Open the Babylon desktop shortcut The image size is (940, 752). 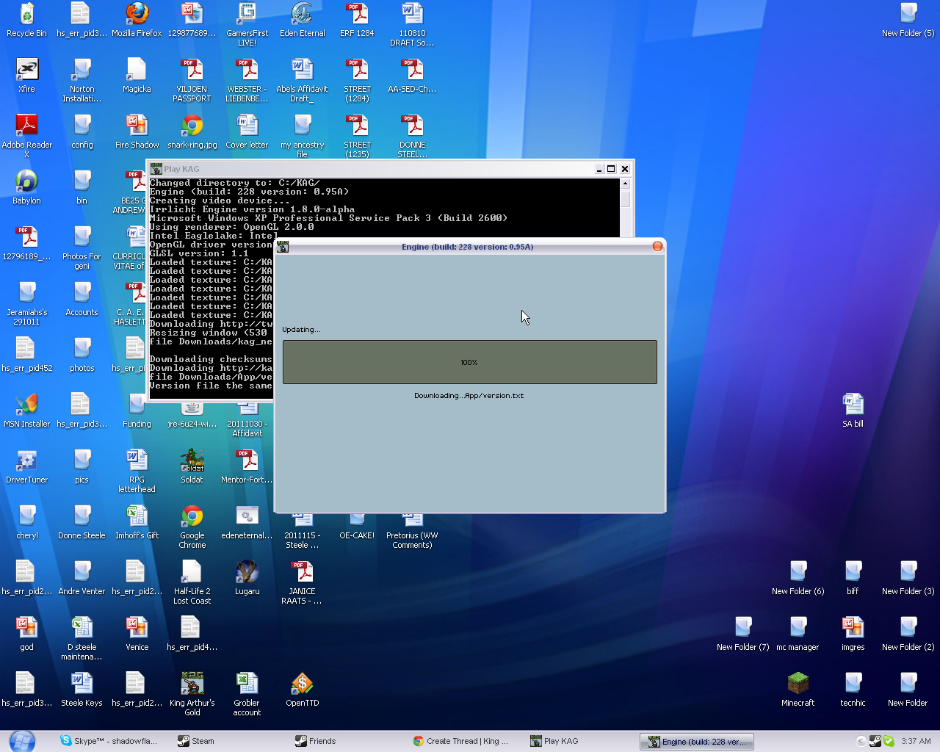click(x=26, y=188)
